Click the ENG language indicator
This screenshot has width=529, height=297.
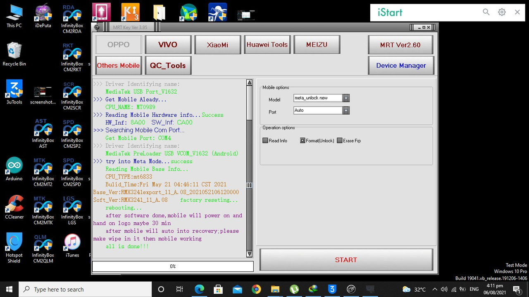click(474, 289)
